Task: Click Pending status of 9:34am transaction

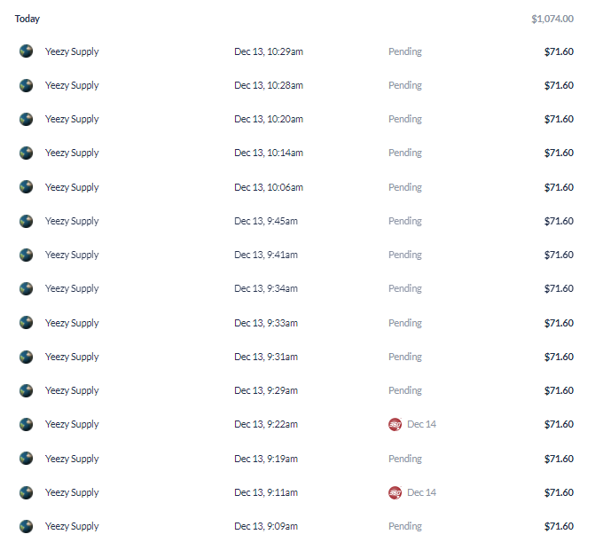Action: (405, 289)
